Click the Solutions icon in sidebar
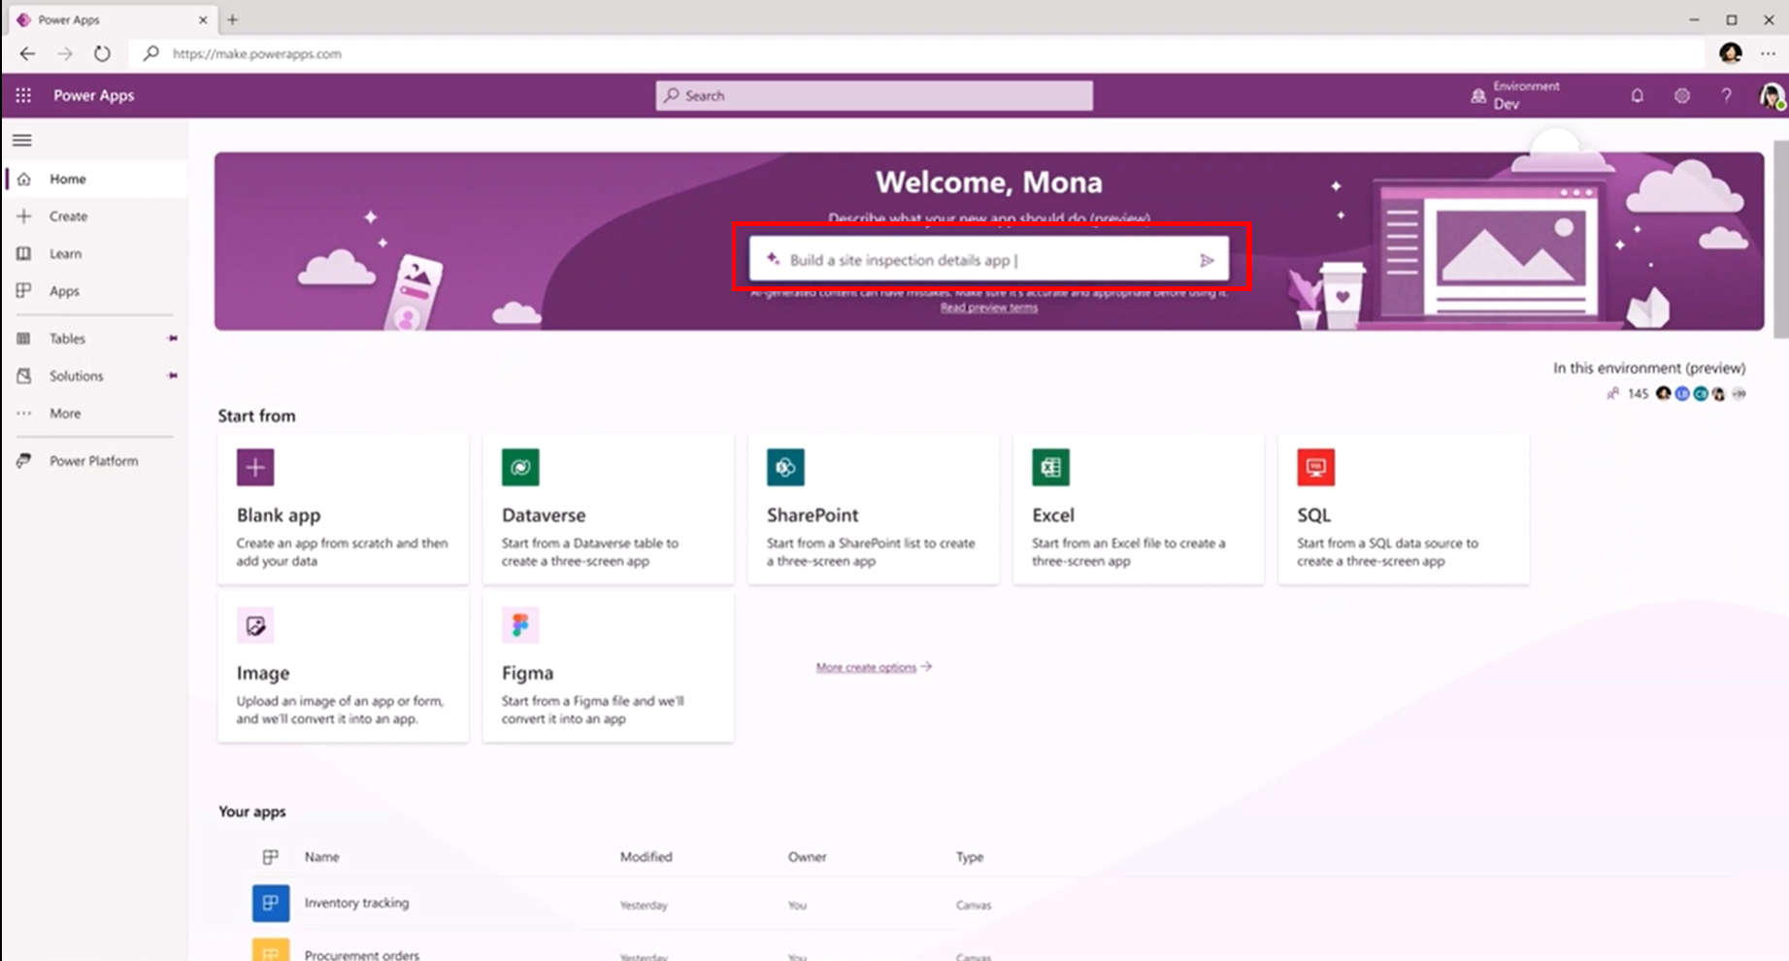1789x961 pixels. pos(24,376)
